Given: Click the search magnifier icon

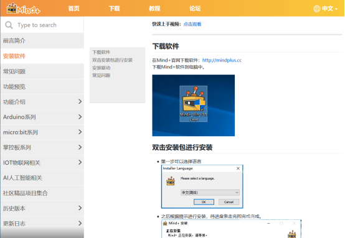Looking at the screenshot, I should (x=9, y=25).
